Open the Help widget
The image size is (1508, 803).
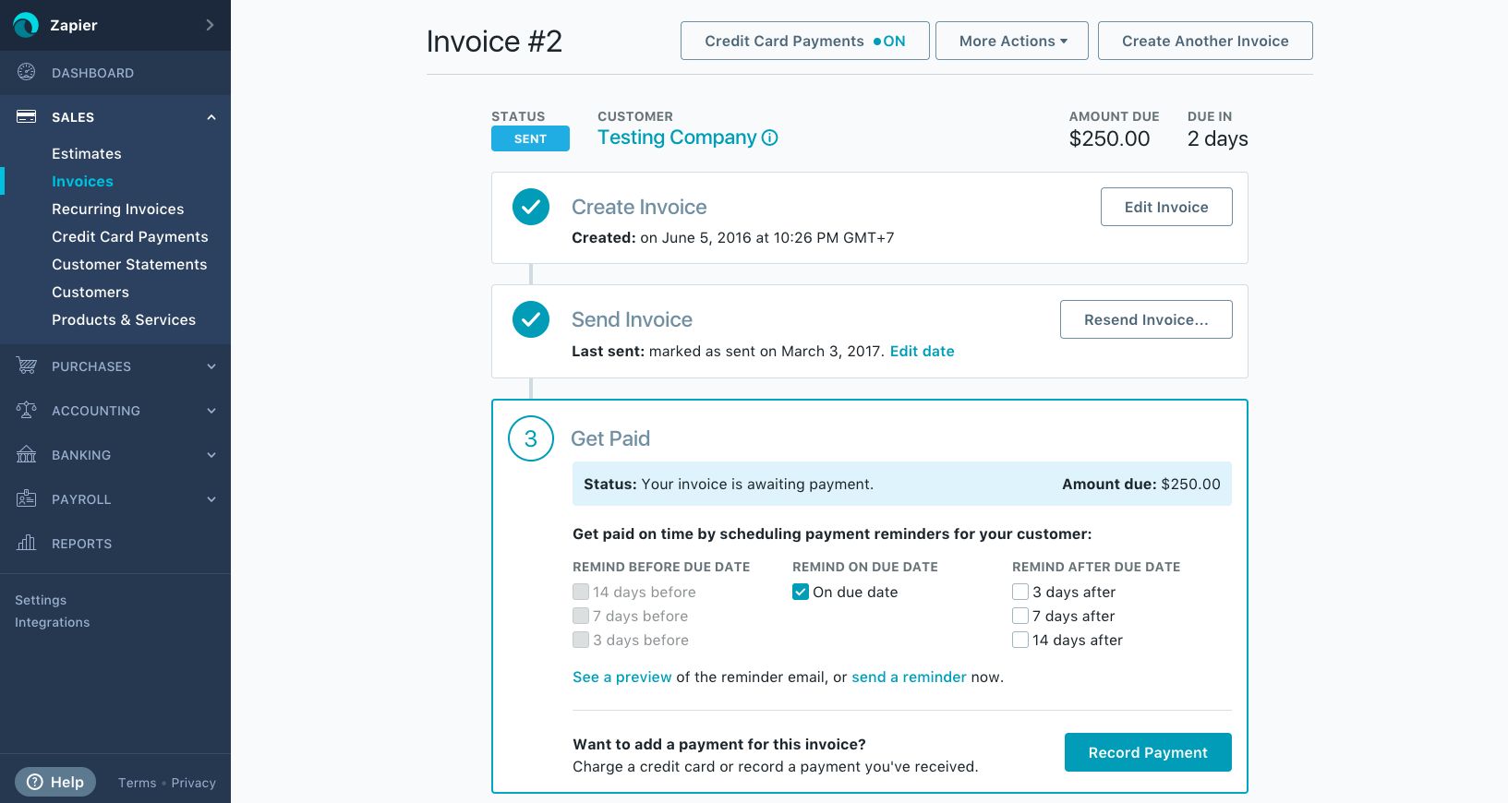click(55, 782)
